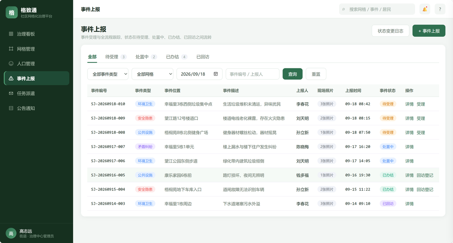Click location 望江路12号楼道口
The width and height of the screenshot is (453, 243).
181,118
